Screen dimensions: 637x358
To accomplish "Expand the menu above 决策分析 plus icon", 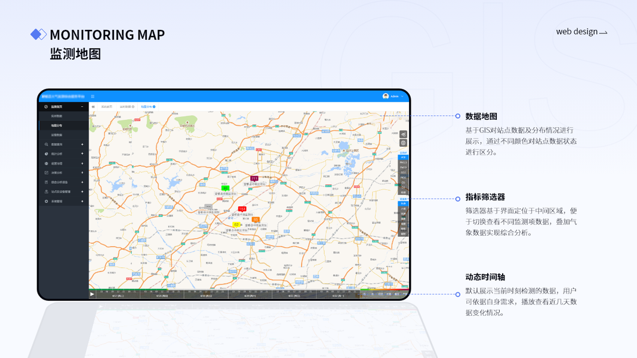I will 82,163.
